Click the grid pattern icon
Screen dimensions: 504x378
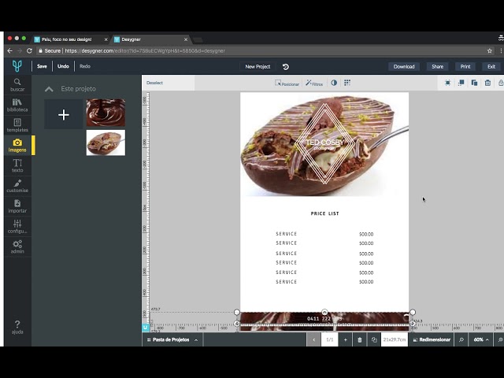tap(347, 83)
